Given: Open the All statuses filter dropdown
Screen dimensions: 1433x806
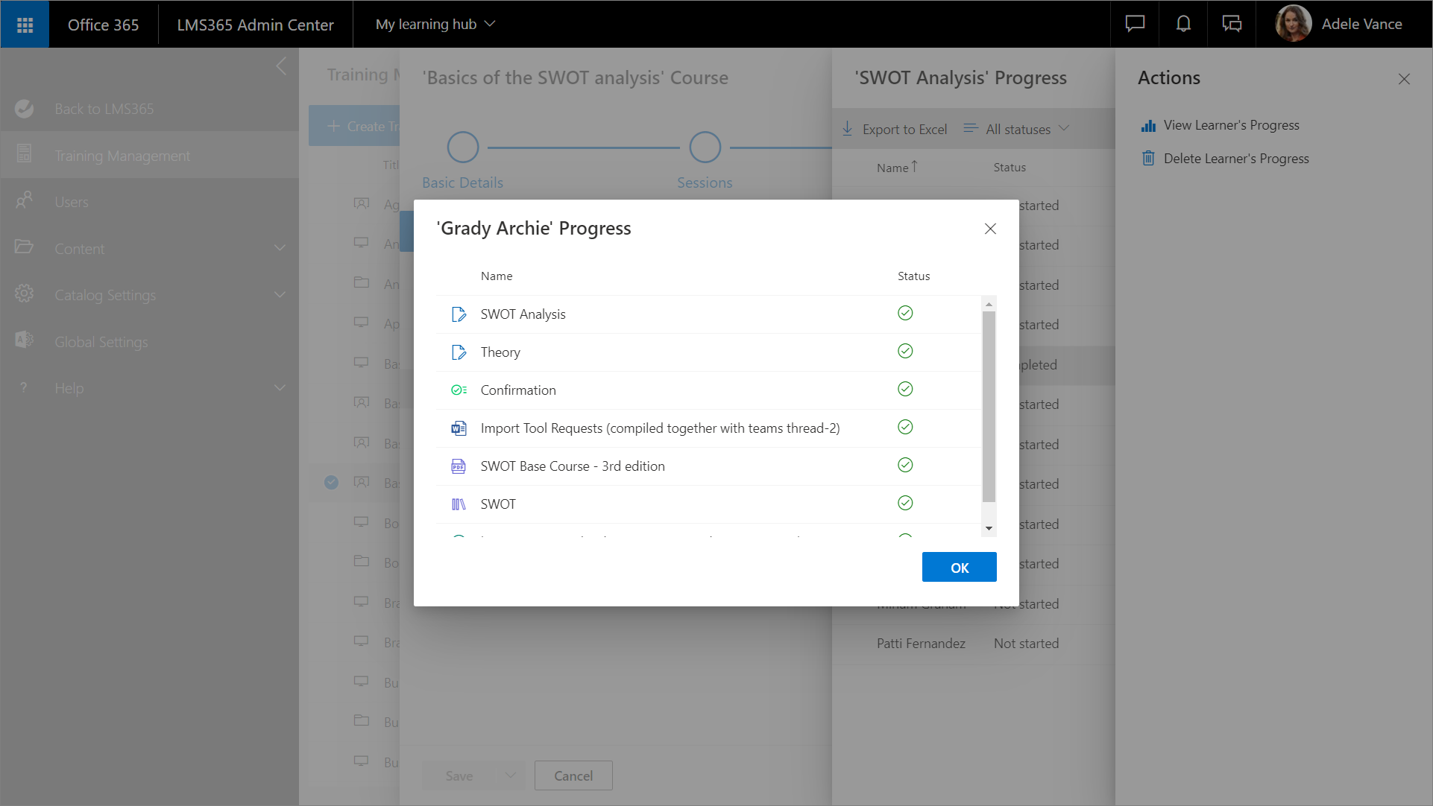Looking at the screenshot, I should (x=1018, y=129).
